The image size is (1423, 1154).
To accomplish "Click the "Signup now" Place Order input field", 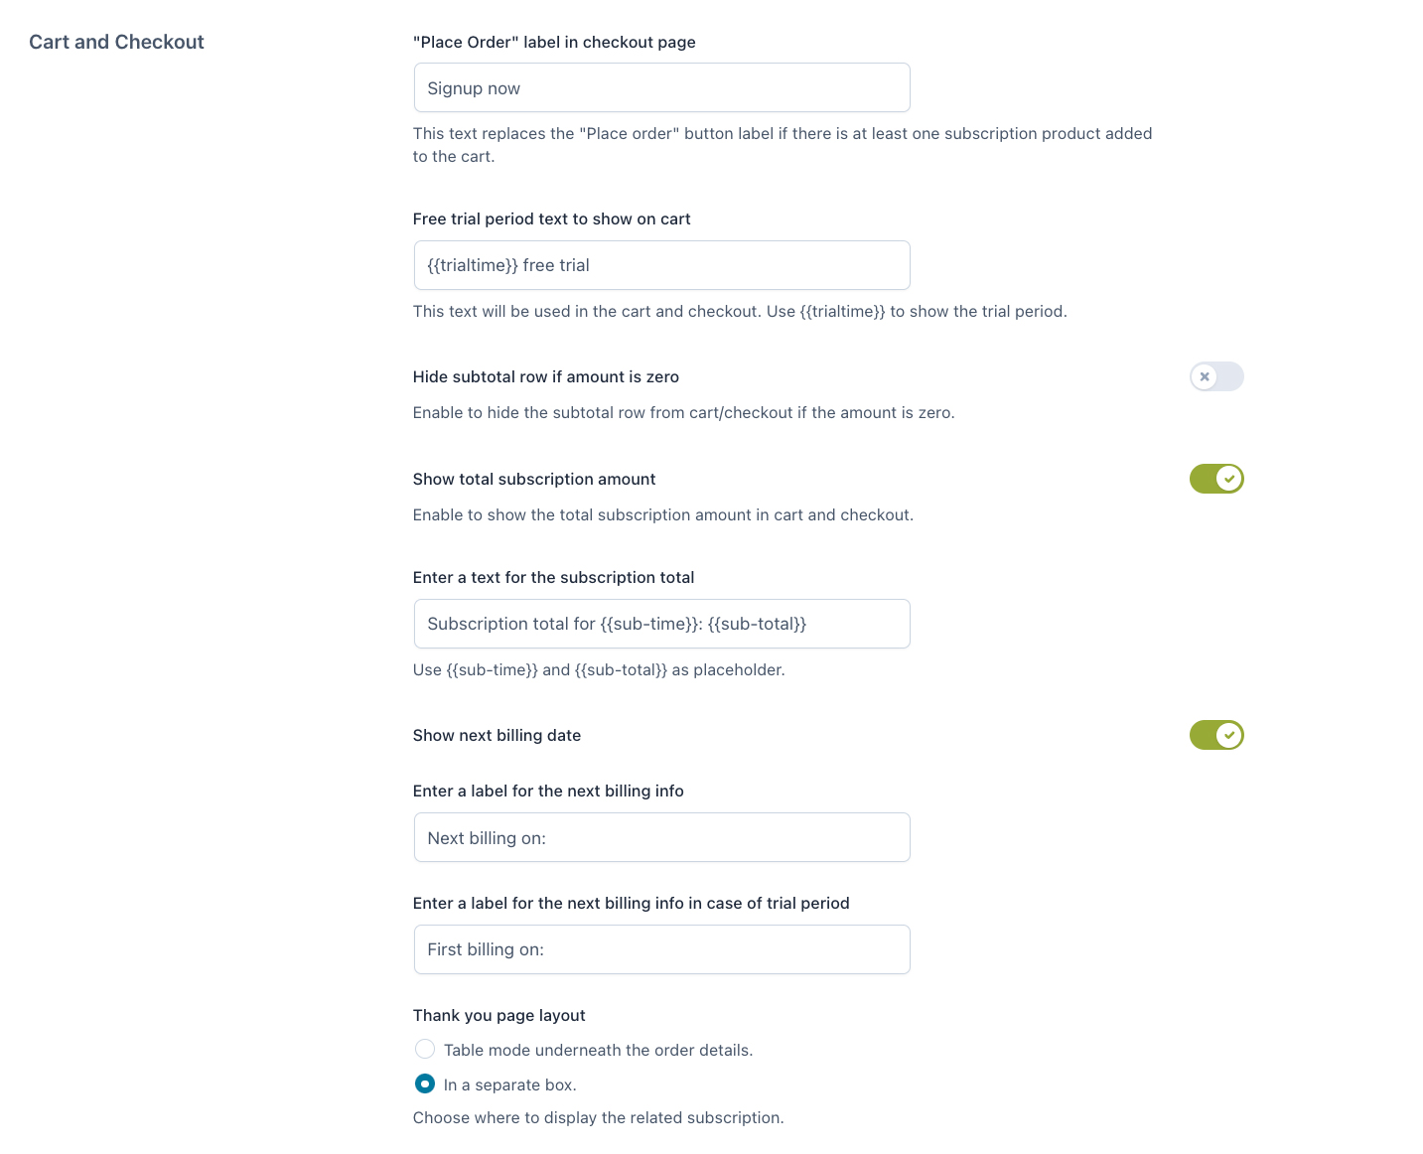I will (661, 88).
